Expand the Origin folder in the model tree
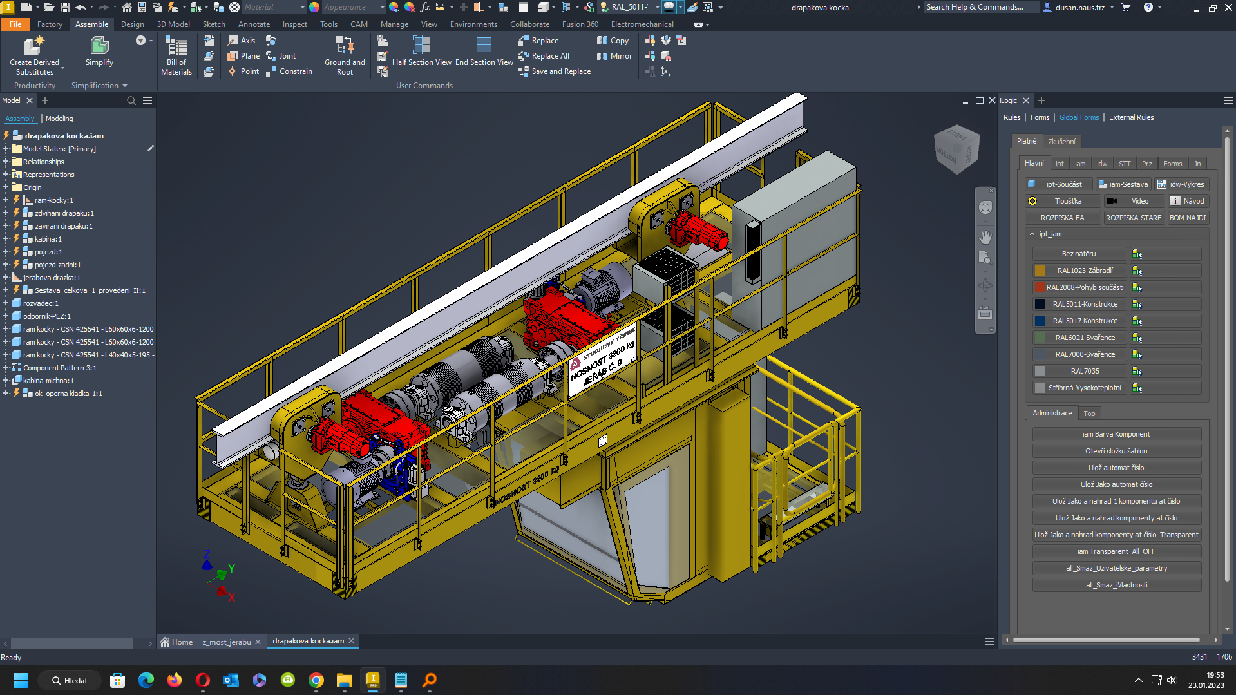The width and height of the screenshot is (1236, 695). click(5, 187)
